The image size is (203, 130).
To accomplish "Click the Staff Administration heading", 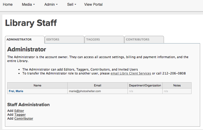I will [x=28, y=105].
